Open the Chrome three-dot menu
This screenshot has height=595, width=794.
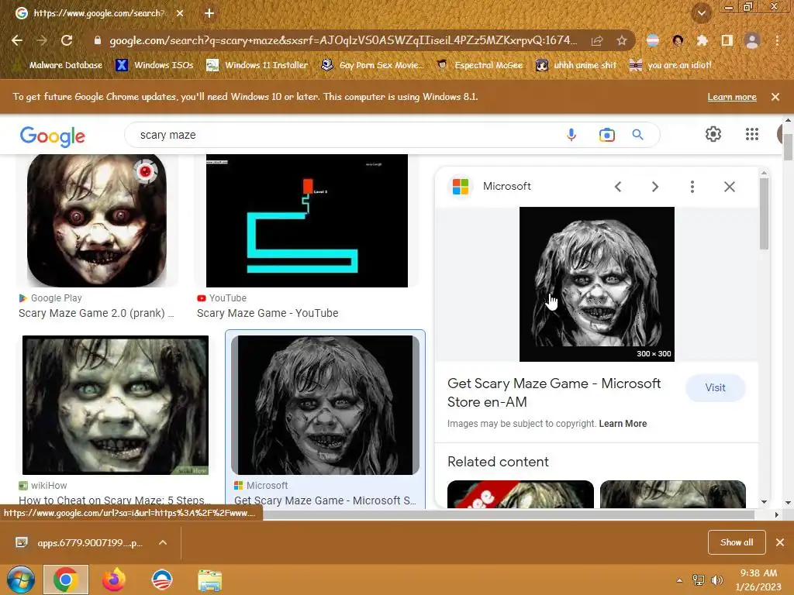(x=777, y=40)
